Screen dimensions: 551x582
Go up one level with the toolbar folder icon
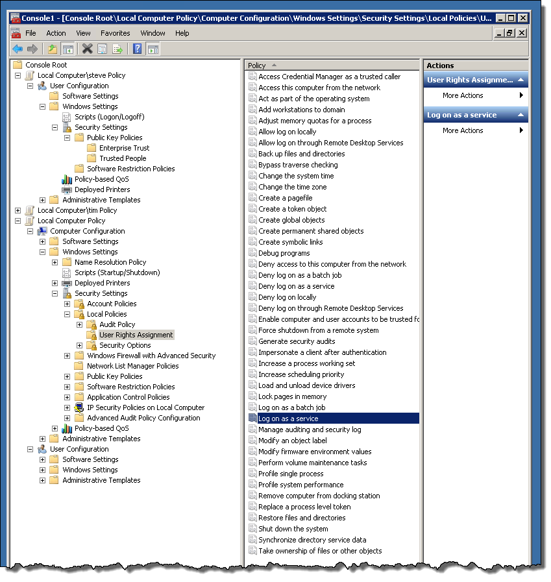point(53,49)
